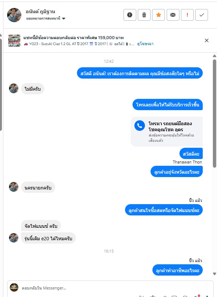Mark conversation as spam with the exclamation circle icon
Image resolution: width=217 pixels, height=297 pixels.
[130, 15]
